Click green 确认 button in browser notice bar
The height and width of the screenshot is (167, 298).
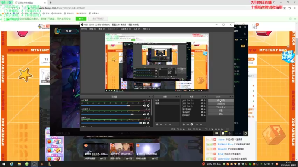click(81, 19)
